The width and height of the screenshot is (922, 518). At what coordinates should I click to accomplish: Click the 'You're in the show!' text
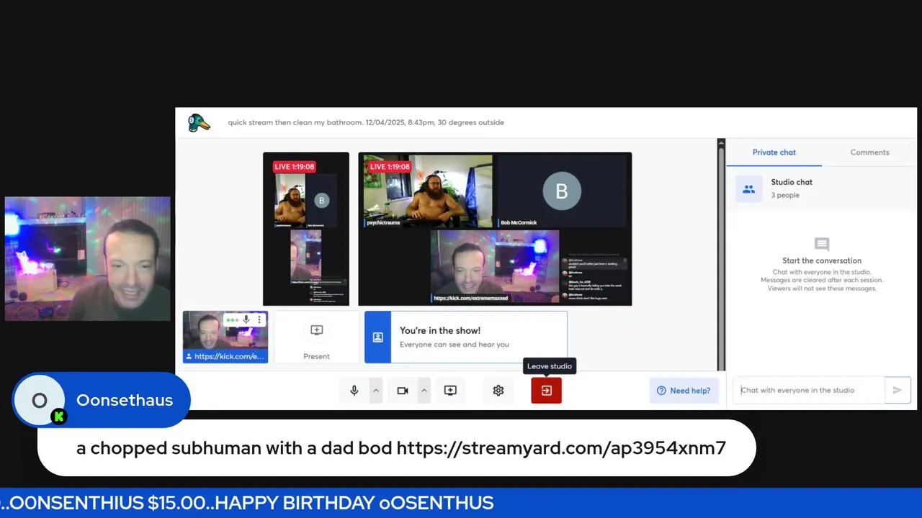tap(440, 330)
